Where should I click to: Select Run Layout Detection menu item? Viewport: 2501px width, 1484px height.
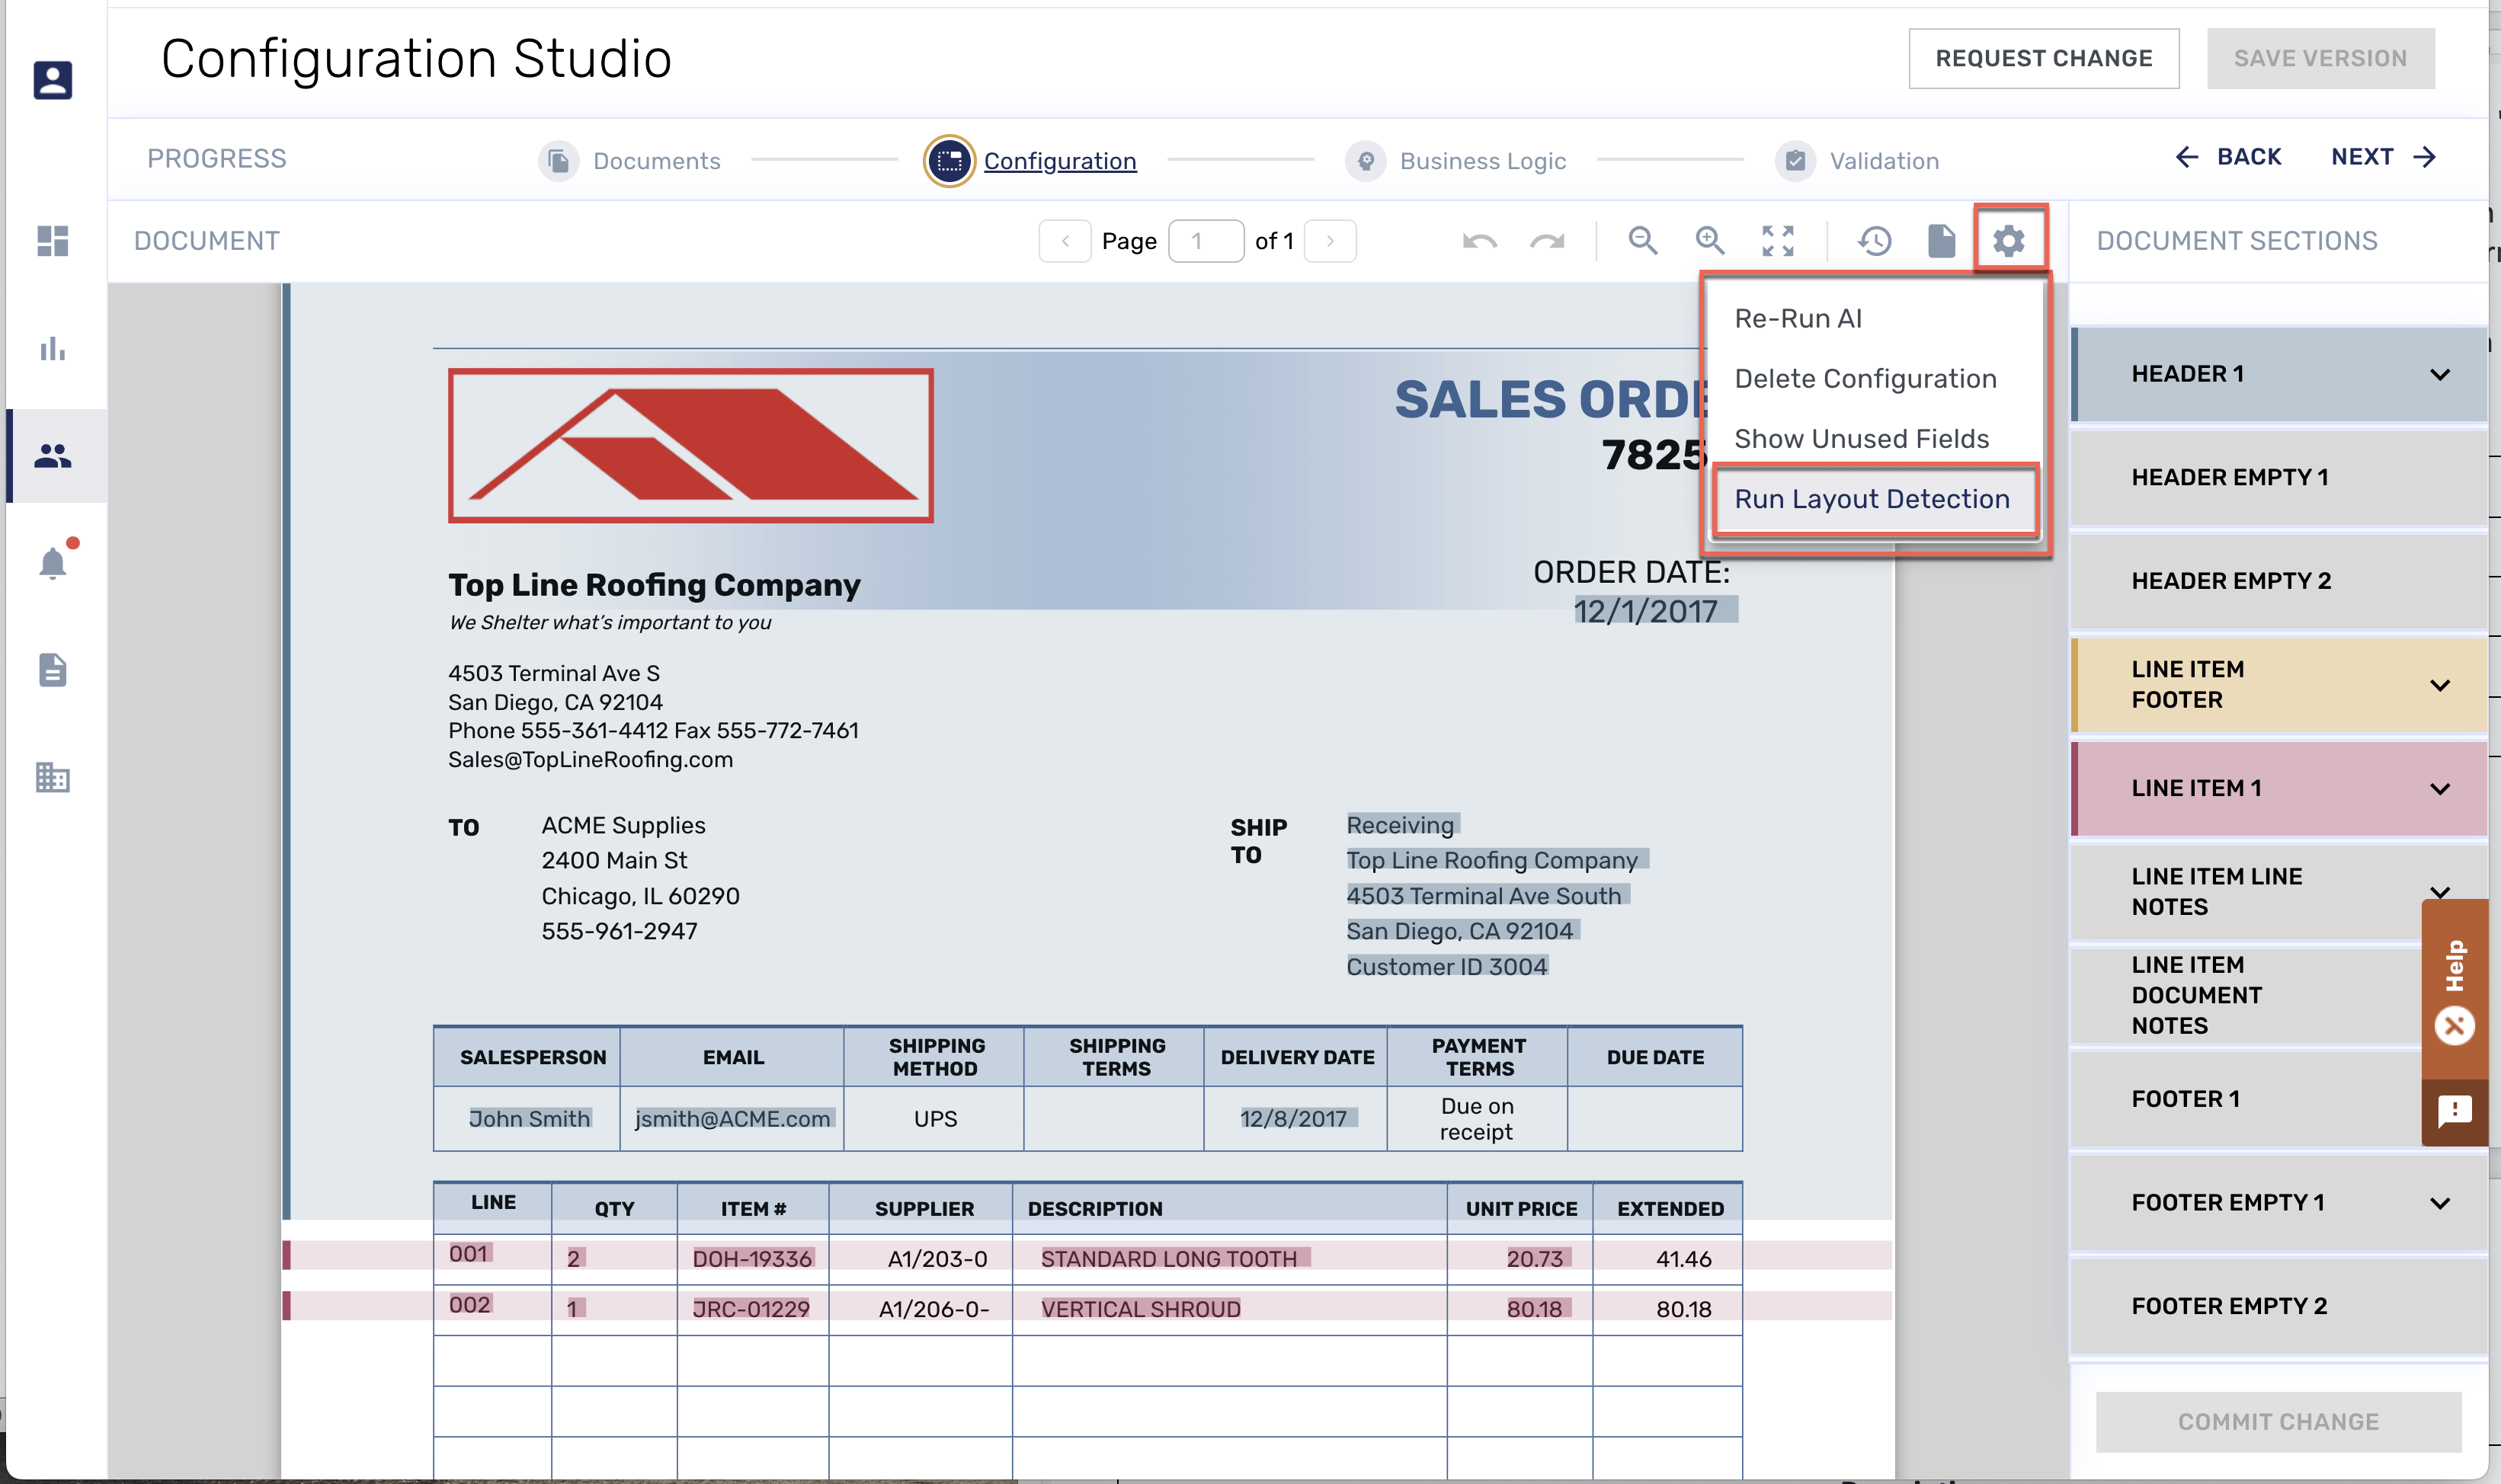tap(1871, 499)
